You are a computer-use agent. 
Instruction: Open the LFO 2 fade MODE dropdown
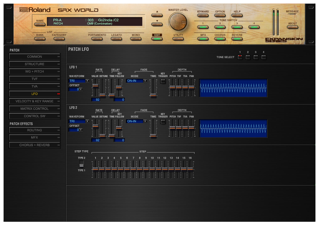[x=136, y=121]
